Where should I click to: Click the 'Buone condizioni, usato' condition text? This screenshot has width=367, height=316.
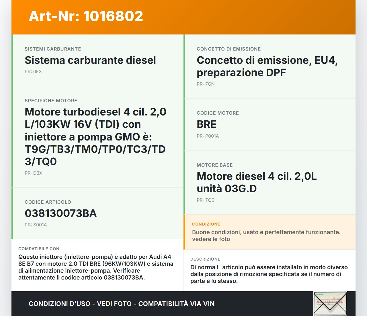tap(266, 236)
